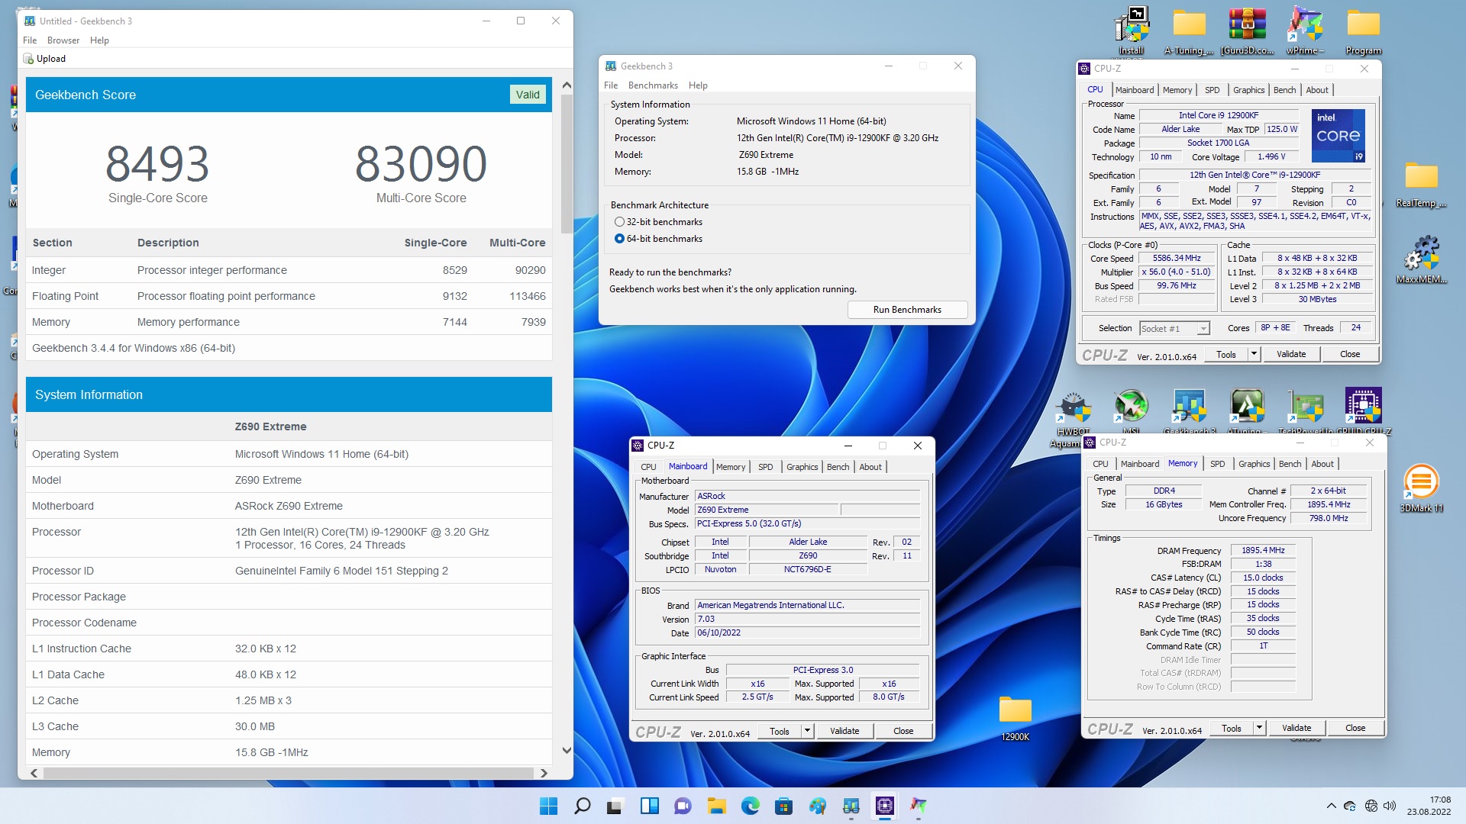Click the Core Speed value 5586.34 MHz
1466x824 pixels.
(1177, 259)
